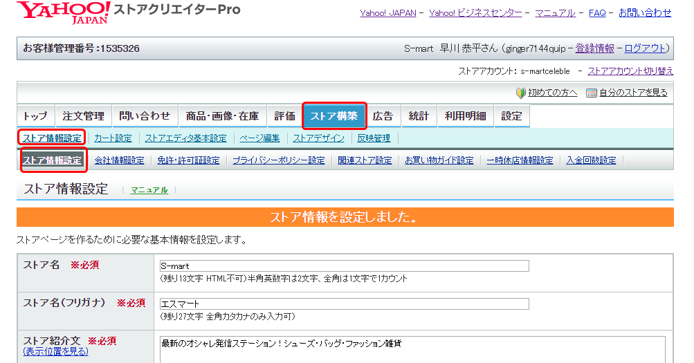Open the green マニュアル link beside title
The width and height of the screenshot is (694, 363).
[x=149, y=190]
